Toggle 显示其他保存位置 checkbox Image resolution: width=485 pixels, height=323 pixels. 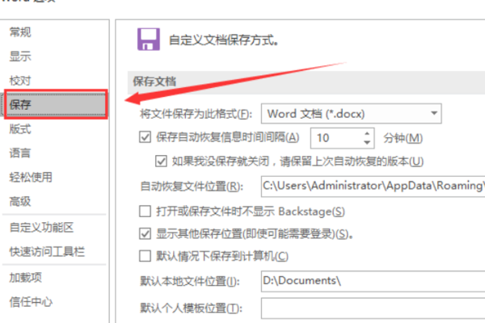click(145, 234)
